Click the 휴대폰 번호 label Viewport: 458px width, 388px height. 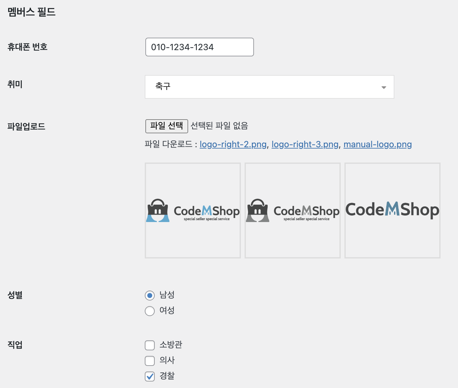coord(27,47)
